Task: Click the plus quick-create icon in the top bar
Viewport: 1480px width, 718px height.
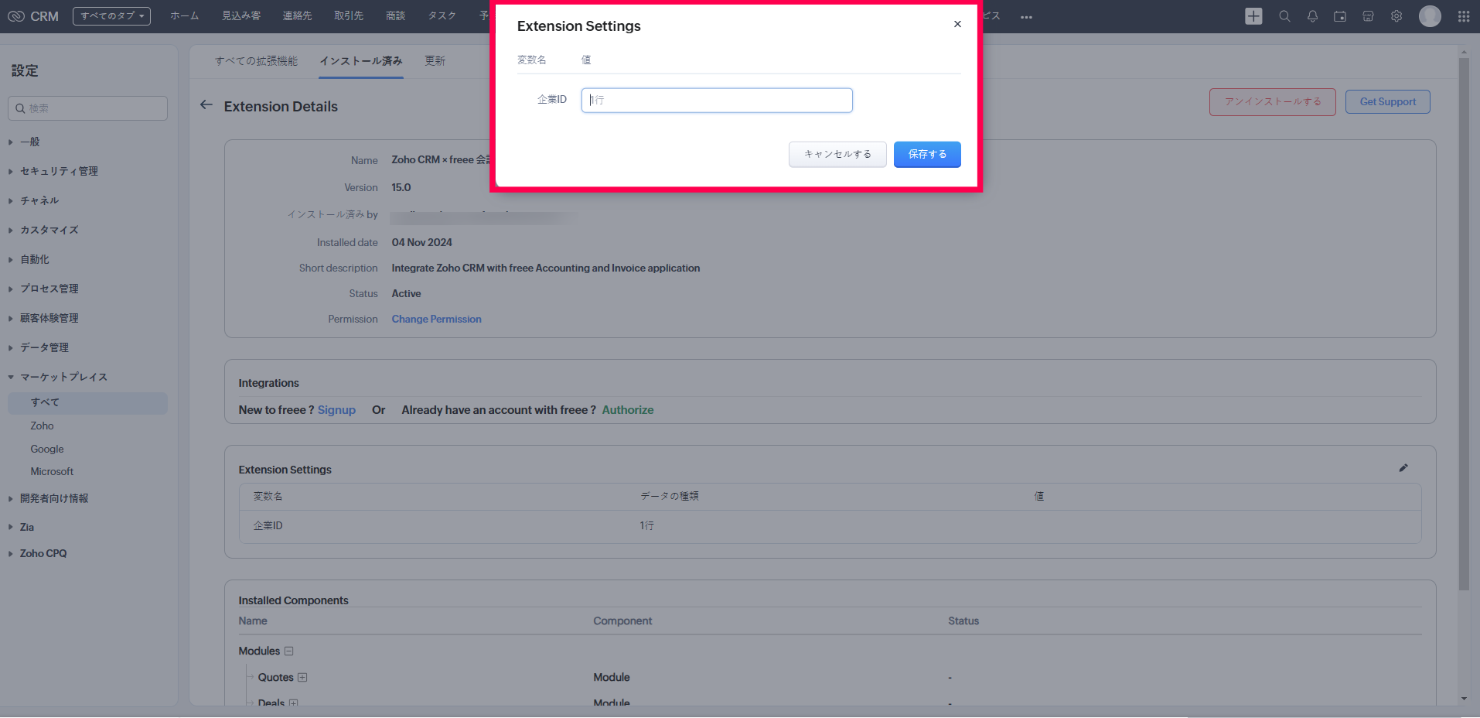Action: click(x=1253, y=16)
